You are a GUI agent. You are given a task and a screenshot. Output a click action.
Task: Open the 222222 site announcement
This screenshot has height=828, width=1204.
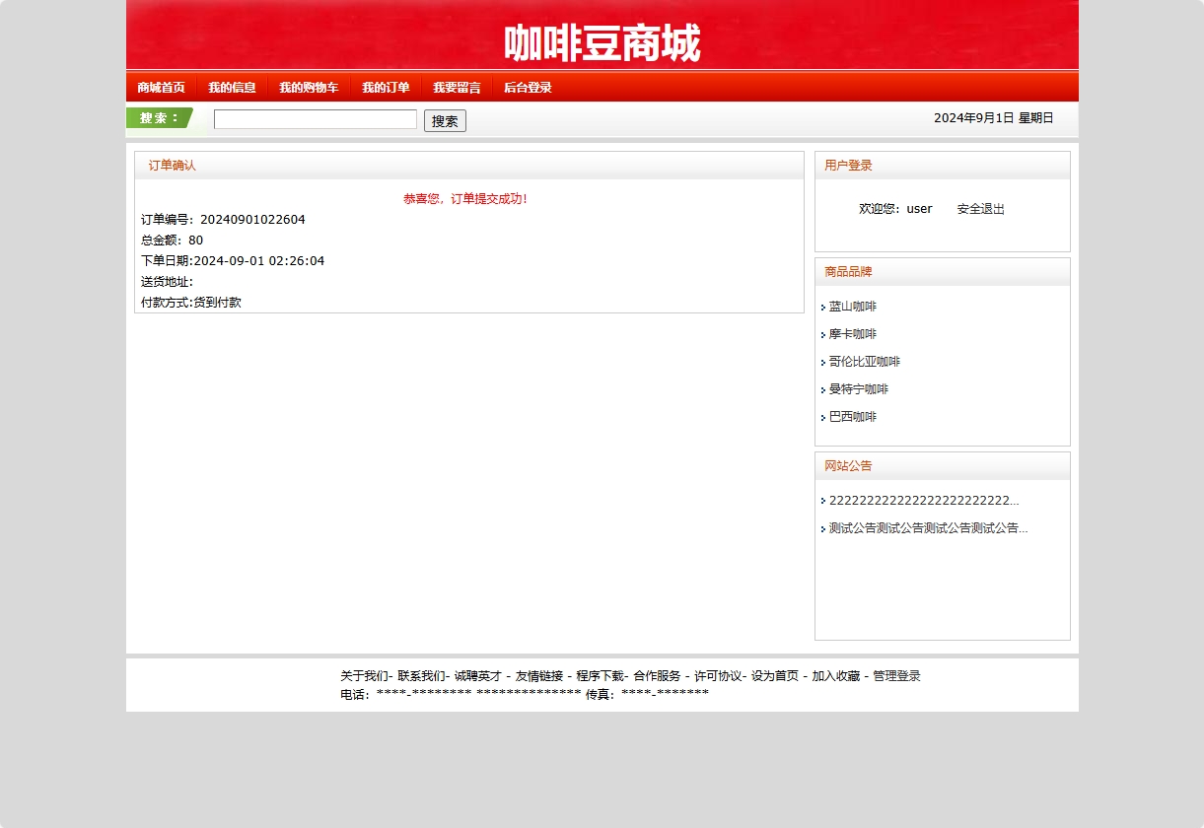coord(923,501)
